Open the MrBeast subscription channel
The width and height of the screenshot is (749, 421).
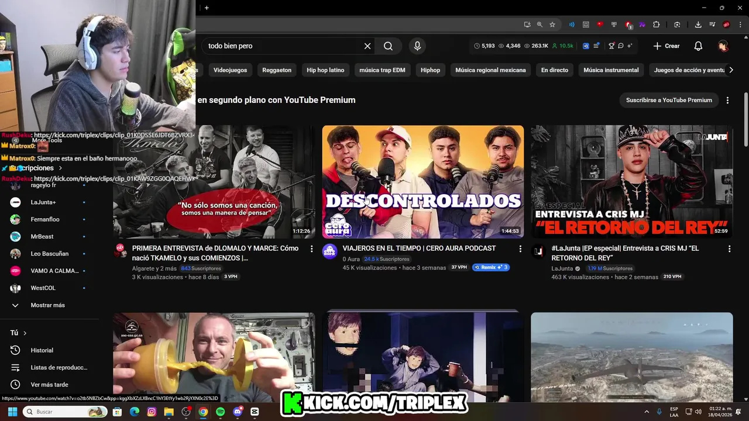tap(42, 237)
